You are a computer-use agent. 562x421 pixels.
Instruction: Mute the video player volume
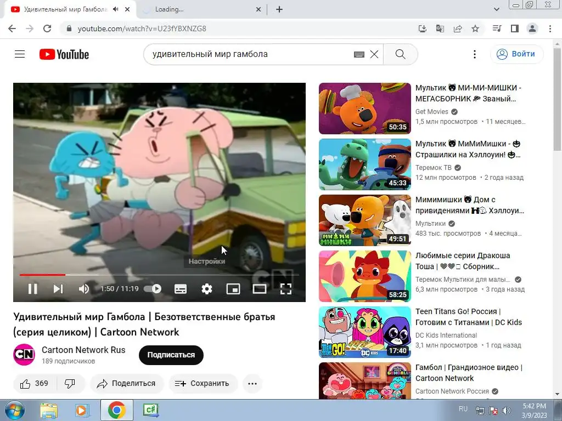pyautogui.click(x=84, y=289)
